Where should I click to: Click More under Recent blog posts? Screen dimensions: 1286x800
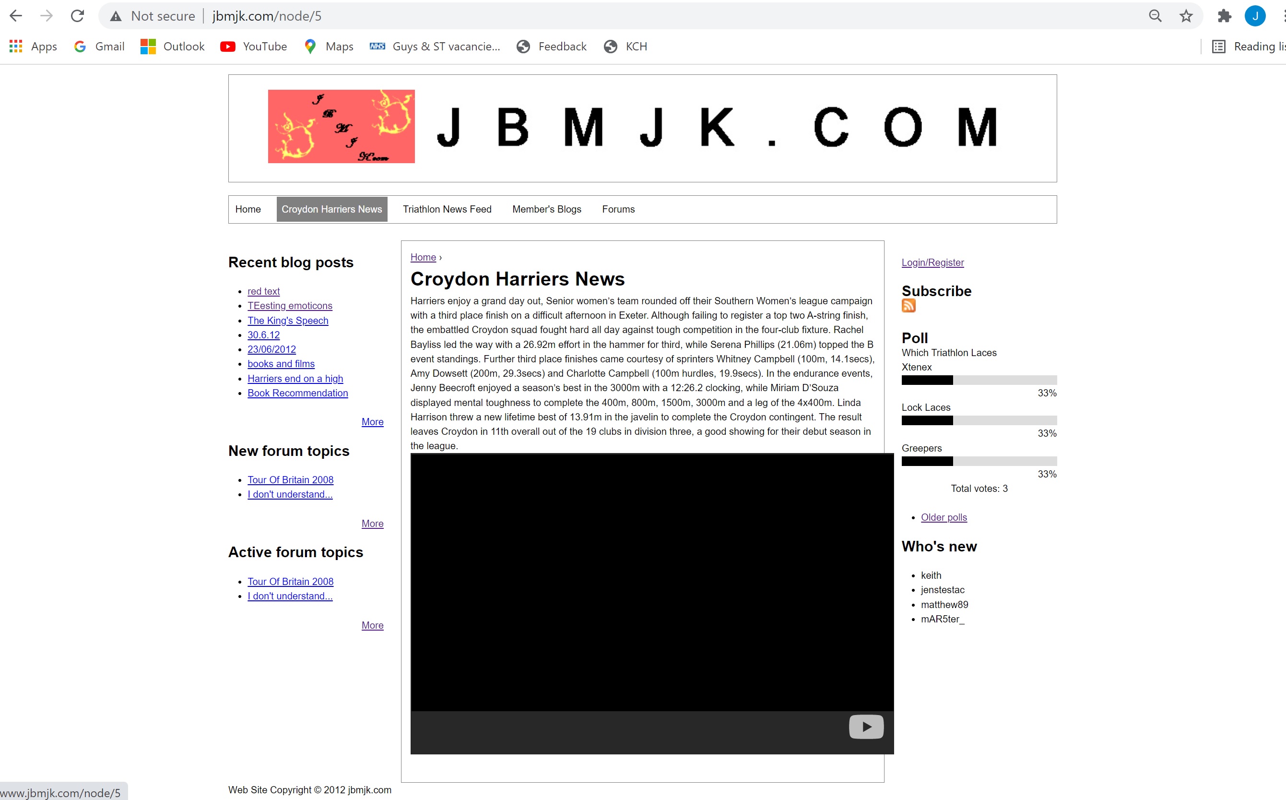pos(373,421)
